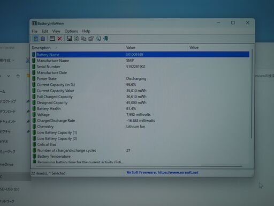Select the Designed Capacity row
Image resolution: width=274 pixels, height=206 pixels.
141,102
